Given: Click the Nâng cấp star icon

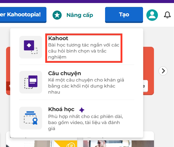Looking at the screenshot, I should coord(57,15).
